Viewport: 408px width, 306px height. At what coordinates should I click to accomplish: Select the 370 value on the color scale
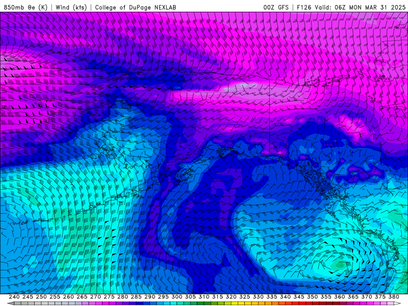366,297
